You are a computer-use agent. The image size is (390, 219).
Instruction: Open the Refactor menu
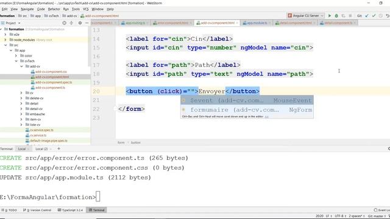pos(54,9)
